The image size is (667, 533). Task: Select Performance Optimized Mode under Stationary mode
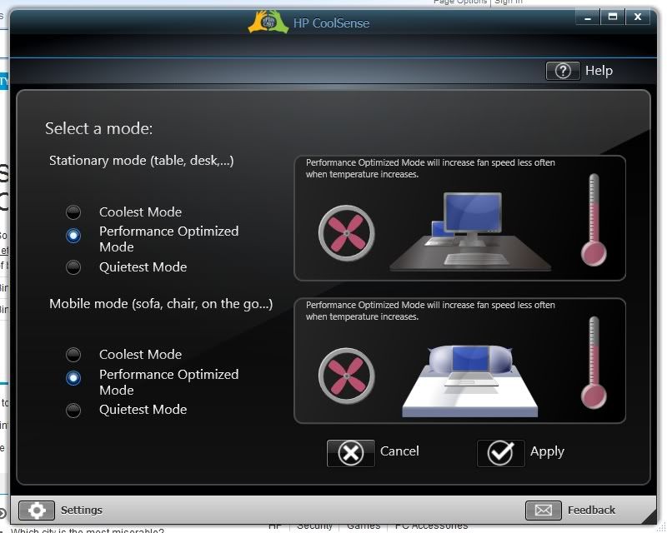(x=73, y=235)
